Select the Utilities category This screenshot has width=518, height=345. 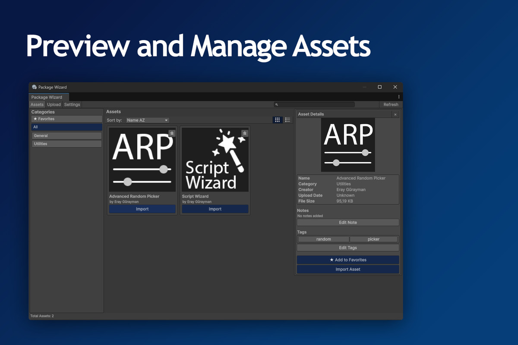(x=66, y=144)
